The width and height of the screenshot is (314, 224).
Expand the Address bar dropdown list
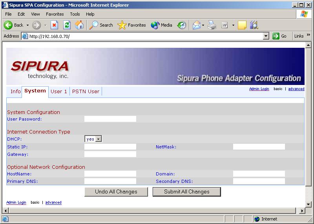click(x=266, y=36)
